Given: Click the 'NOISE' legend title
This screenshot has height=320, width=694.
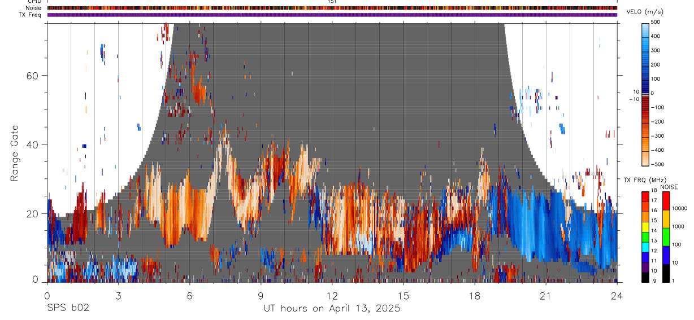Looking at the screenshot, I should [669, 187].
